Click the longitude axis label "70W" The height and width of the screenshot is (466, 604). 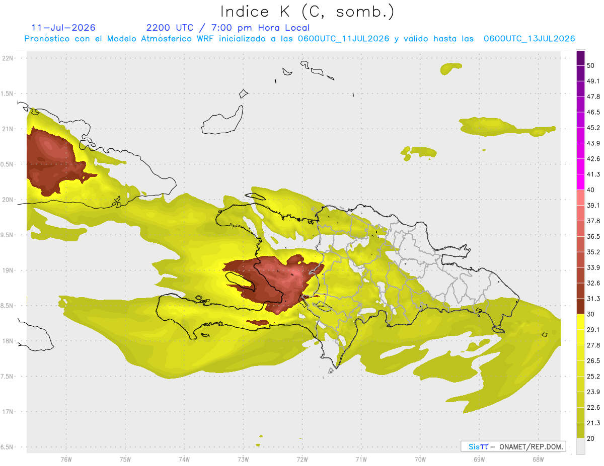420,459
